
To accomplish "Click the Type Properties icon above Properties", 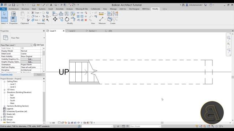I will 14,14.
